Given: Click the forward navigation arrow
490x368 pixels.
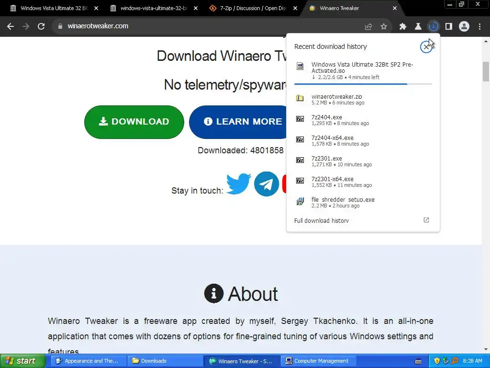Looking at the screenshot, I should coord(26,26).
